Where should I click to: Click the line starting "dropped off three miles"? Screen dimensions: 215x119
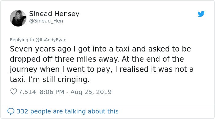[x=97, y=59]
